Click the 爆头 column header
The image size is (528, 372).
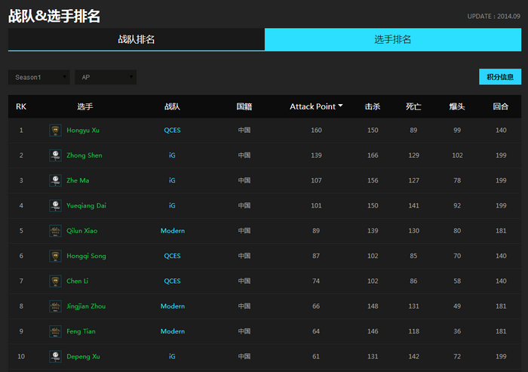click(457, 106)
